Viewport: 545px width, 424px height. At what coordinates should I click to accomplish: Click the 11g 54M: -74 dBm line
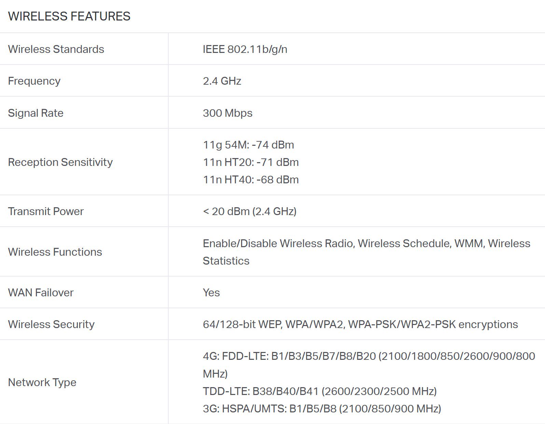click(x=248, y=145)
